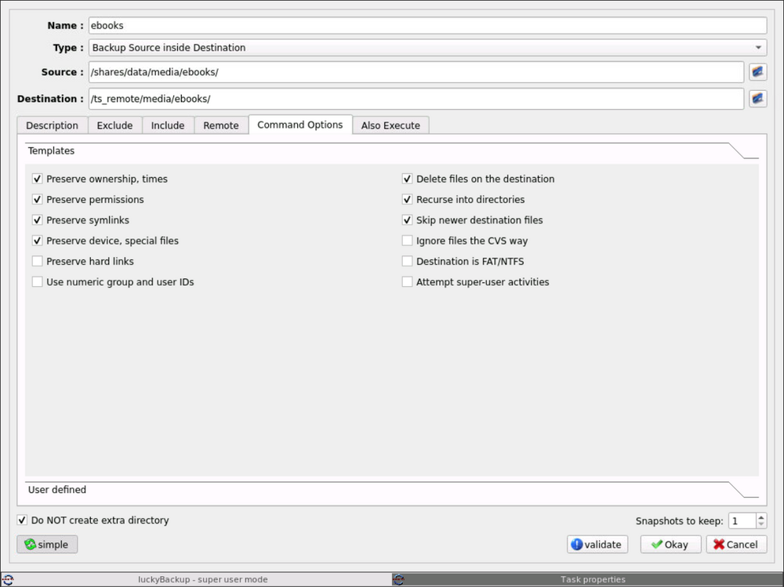Image resolution: width=784 pixels, height=587 pixels.
Task: Browse for Destination folder icon
Action: tap(757, 99)
